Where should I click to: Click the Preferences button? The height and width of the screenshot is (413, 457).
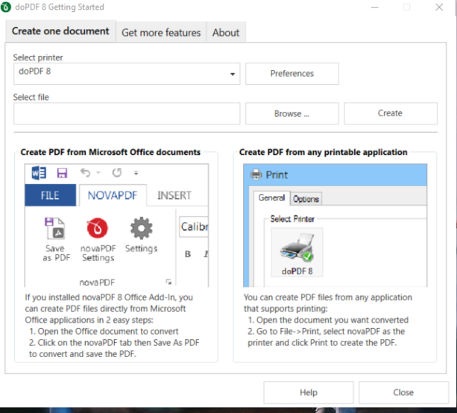292,74
